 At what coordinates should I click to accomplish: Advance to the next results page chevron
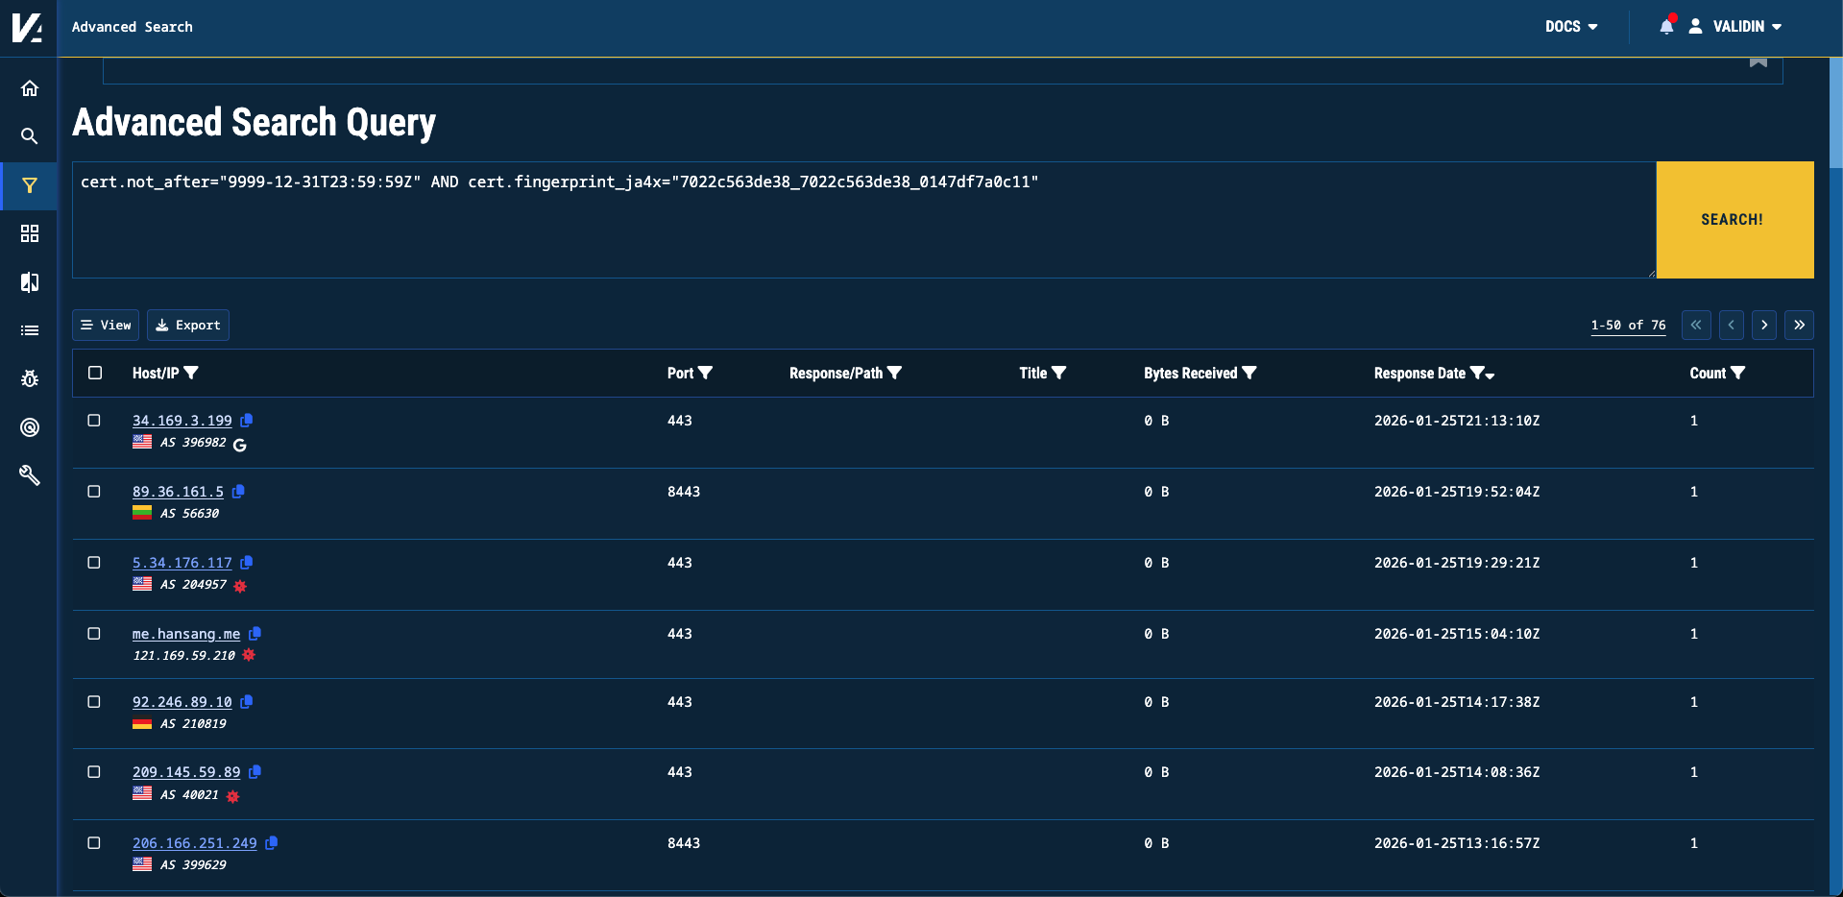pyautogui.click(x=1764, y=325)
